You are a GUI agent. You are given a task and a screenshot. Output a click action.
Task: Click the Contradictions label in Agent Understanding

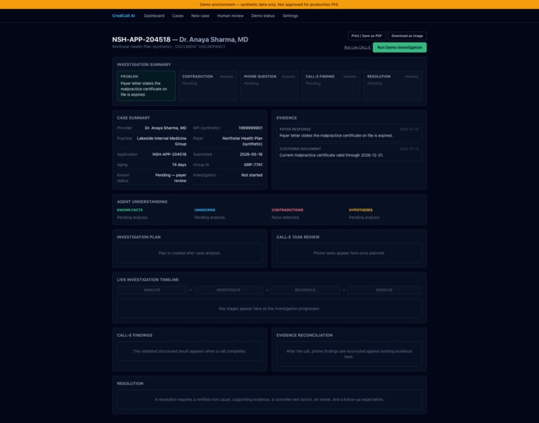[x=287, y=210]
